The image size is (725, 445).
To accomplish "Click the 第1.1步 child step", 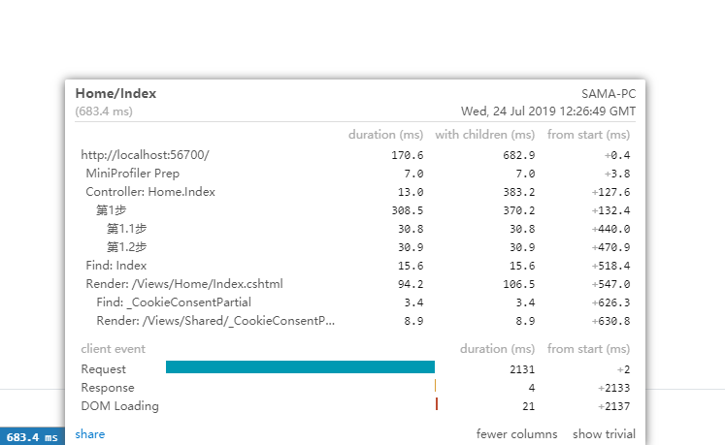I will [x=126, y=229].
